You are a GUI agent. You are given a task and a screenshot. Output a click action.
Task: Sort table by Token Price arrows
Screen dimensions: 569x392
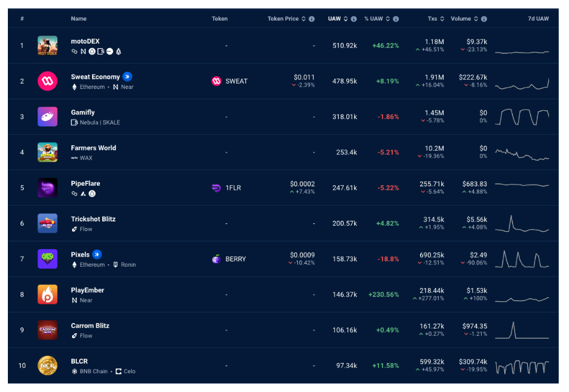point(304,19)
